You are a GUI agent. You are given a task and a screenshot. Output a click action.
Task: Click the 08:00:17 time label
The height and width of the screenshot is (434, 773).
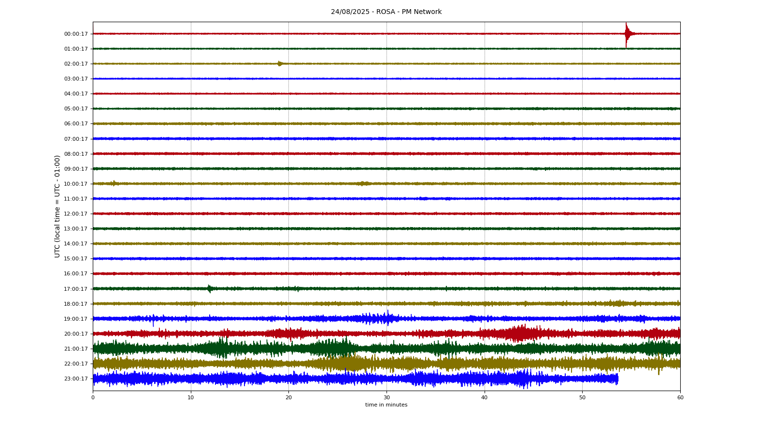(76, 154)
